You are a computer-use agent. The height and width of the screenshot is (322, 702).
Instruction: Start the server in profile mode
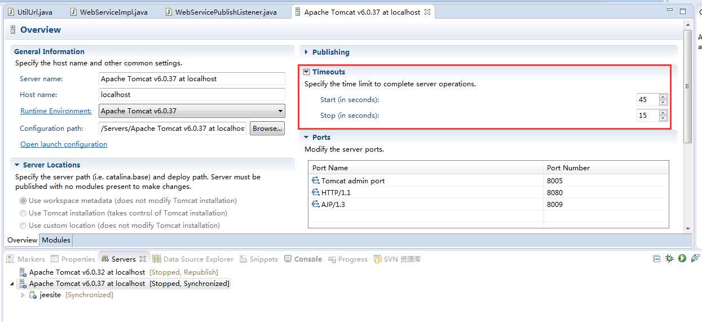694,258
